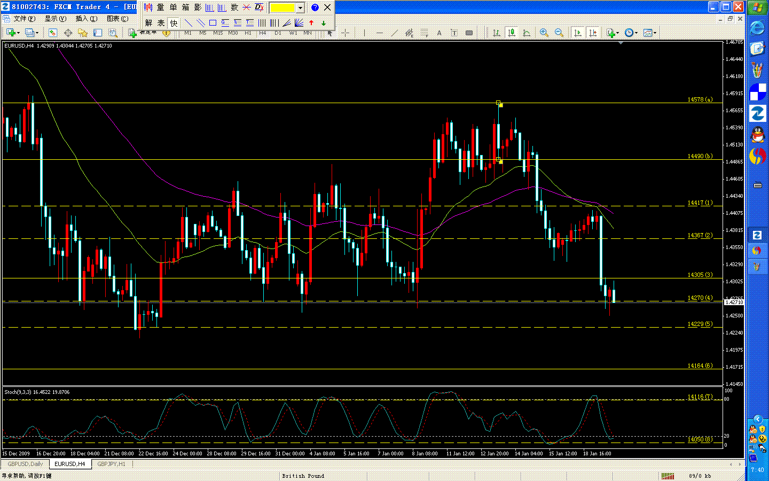The image size is (769, 481).
Task: Click the 箱 button in floating toolbar
Action: [185, 7]
